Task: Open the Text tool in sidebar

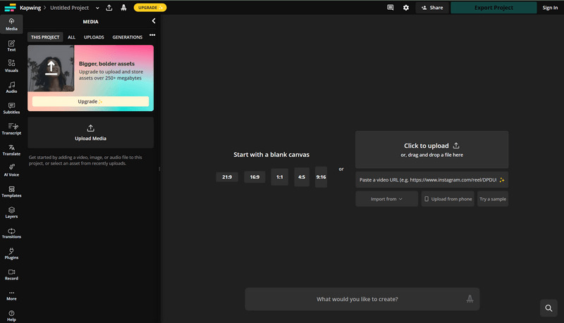Action: (11, 46)
